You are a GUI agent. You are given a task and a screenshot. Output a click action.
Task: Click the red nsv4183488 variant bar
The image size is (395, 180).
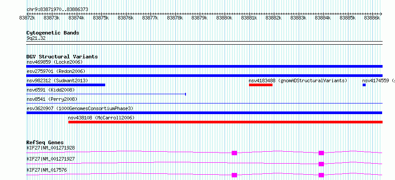click(261, 85)
